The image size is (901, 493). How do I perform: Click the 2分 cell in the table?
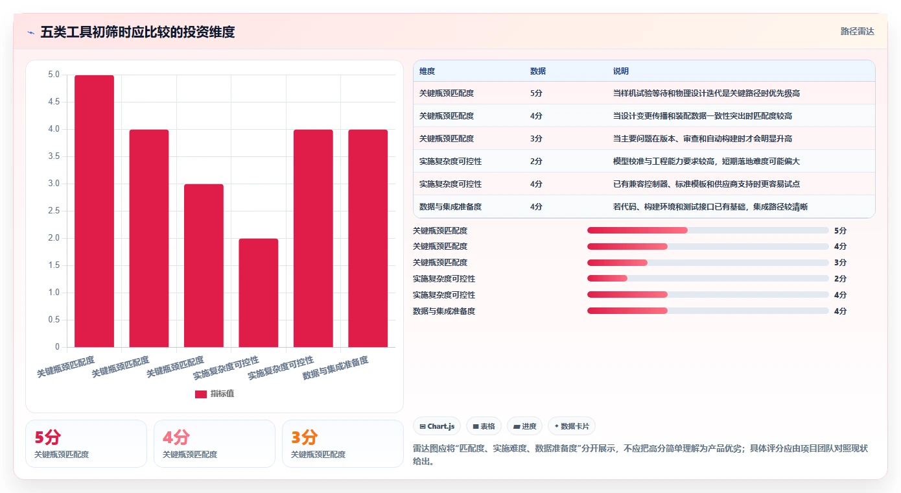(536, 162)
